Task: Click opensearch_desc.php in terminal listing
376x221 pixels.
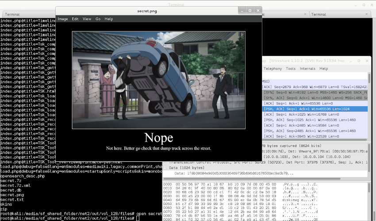Action: tap(23, 176)
